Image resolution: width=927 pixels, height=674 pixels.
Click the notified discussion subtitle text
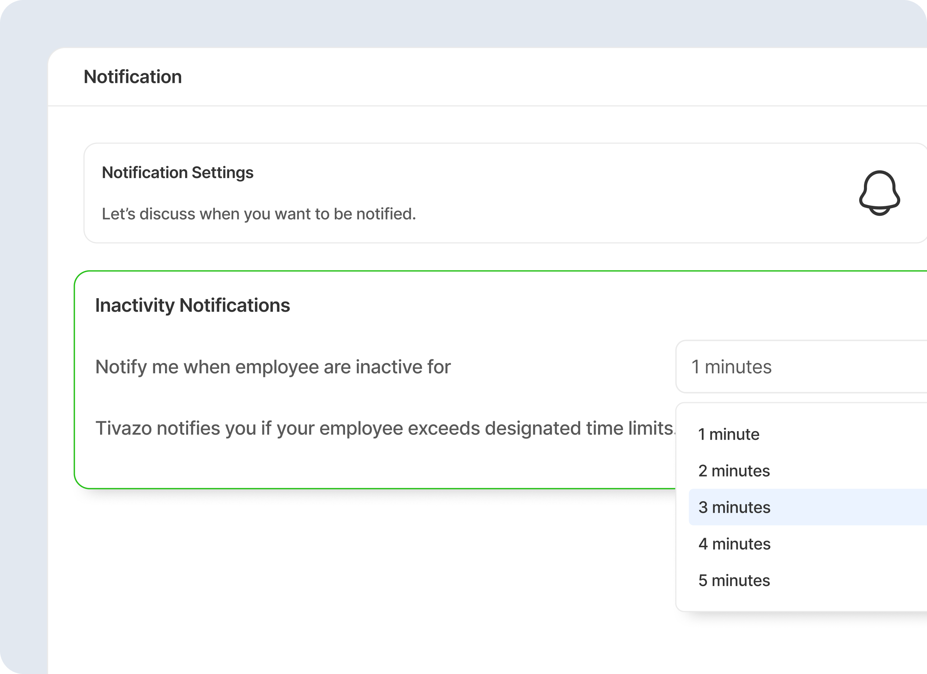[x=258, y=213]
